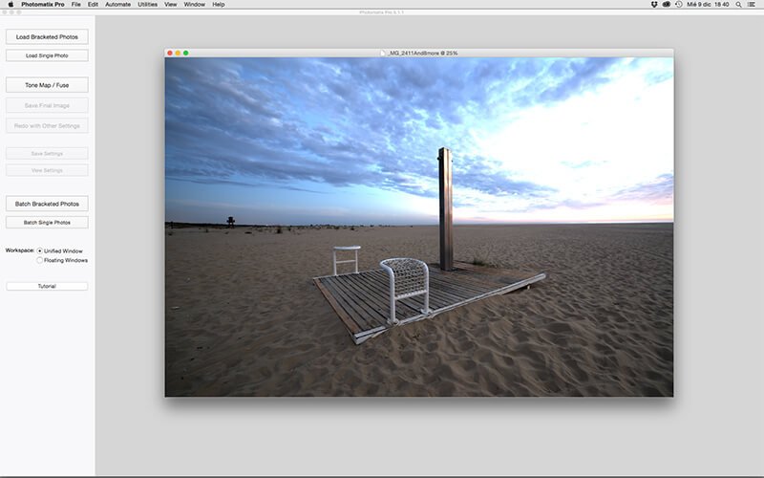Click the Load Single Photo button
764x478 pixels.
click(47, 55)
